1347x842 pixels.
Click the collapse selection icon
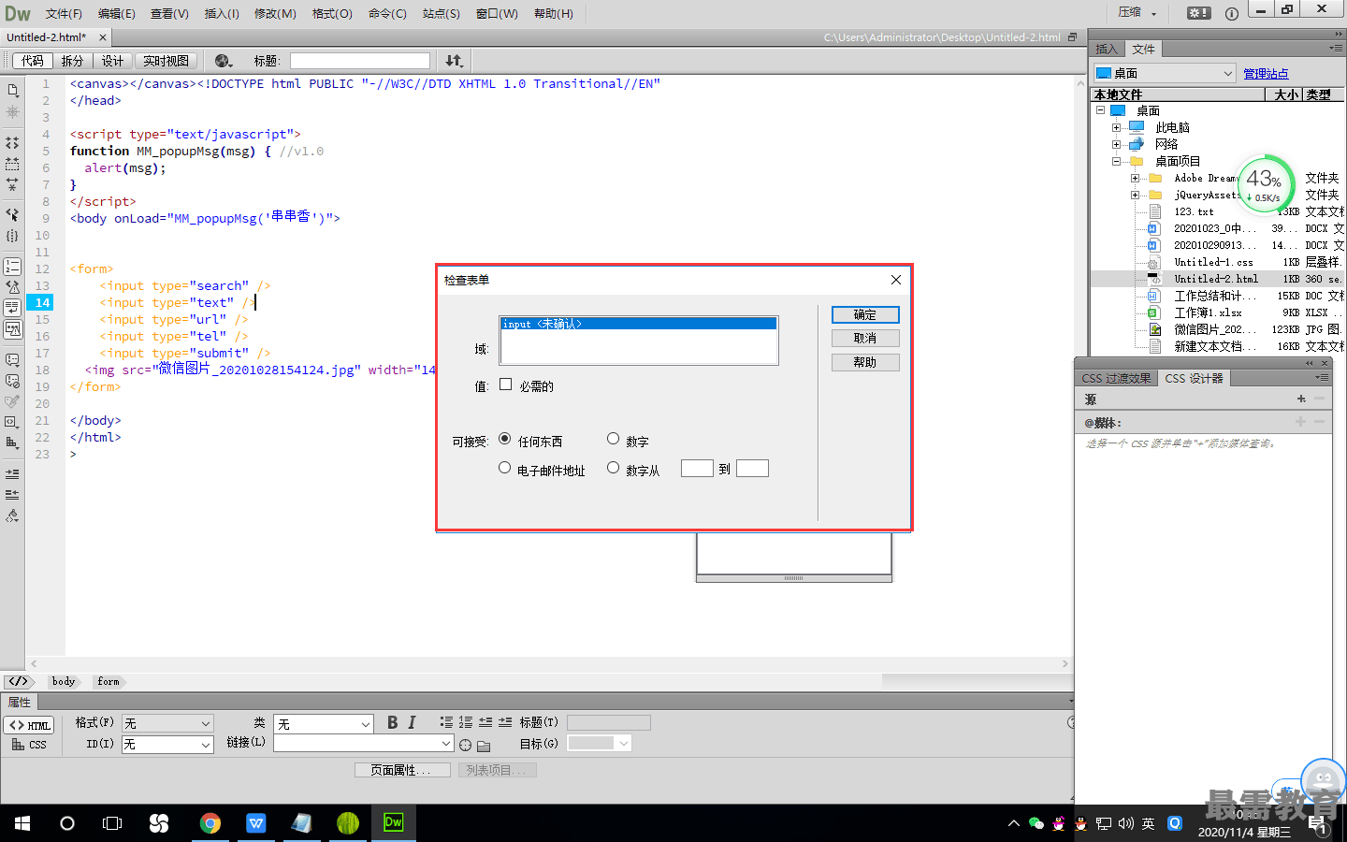click(x=12, y=164)
